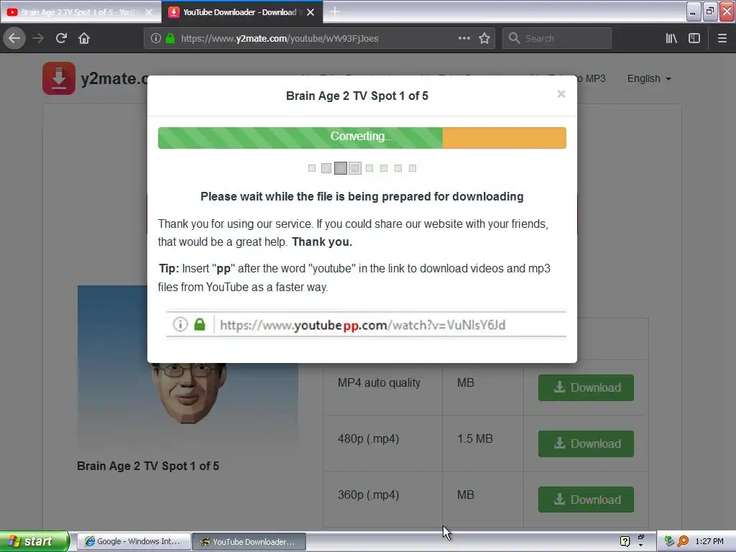Select YouTube Downloader taskbar item
736x552 pixels.
point(249,541)
